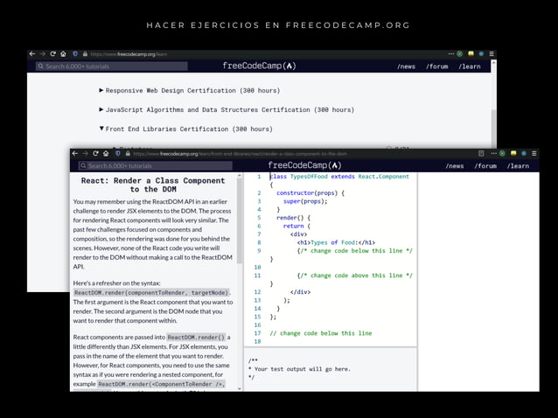This screenshot has height=418, width=558.
Task: Go forward in the rear browser window
Action: 42,54
